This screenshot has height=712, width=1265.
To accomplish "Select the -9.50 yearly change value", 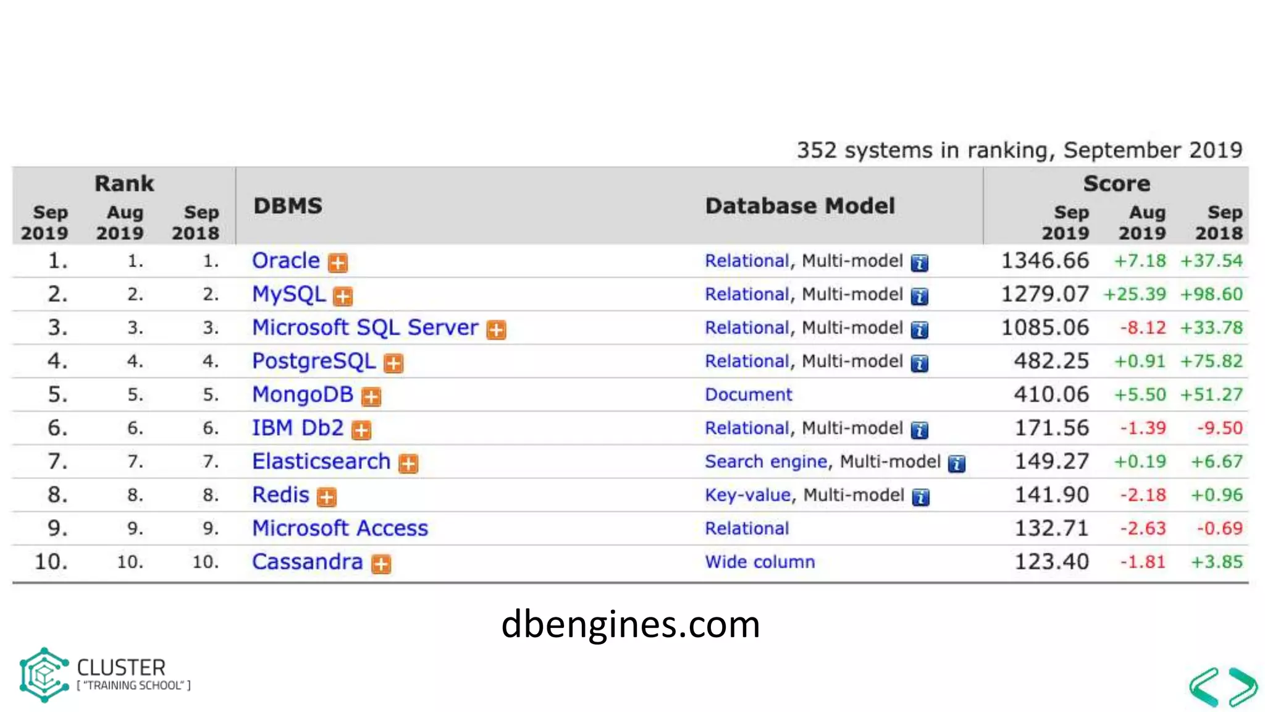I will pyautogui.click(x=1220, y=428).
